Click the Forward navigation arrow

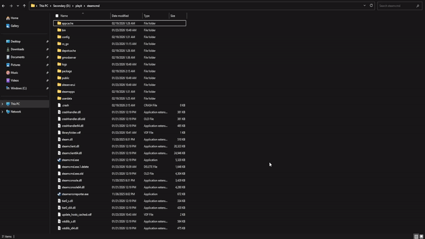(11, 6)
